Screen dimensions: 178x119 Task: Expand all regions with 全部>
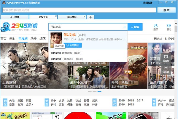coord(29,104)
